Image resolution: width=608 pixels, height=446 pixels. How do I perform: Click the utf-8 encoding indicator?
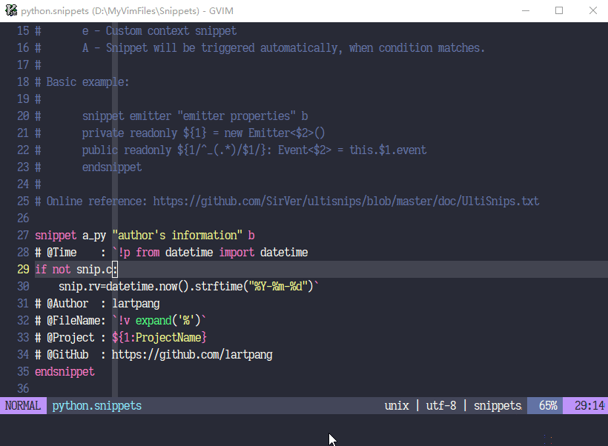tap(441, 406)
